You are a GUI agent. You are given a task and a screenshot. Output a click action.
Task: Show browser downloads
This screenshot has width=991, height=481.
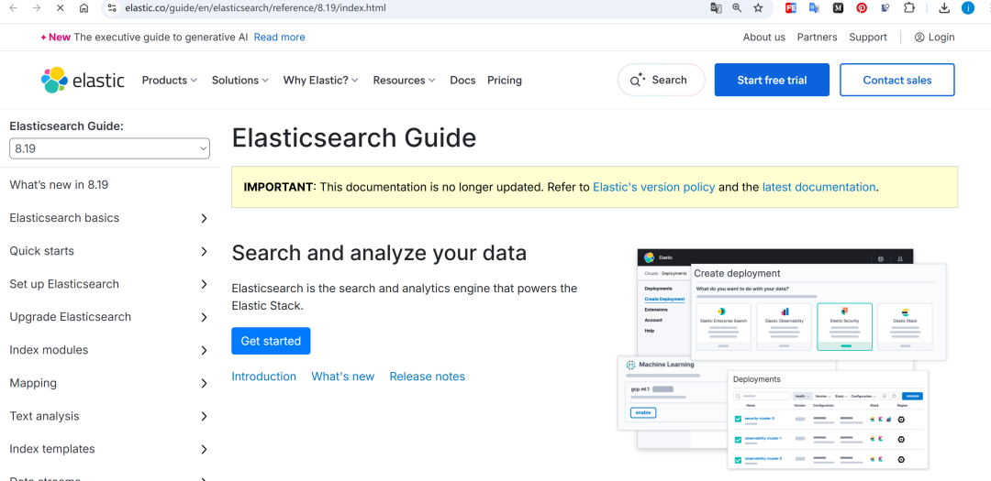944,8
